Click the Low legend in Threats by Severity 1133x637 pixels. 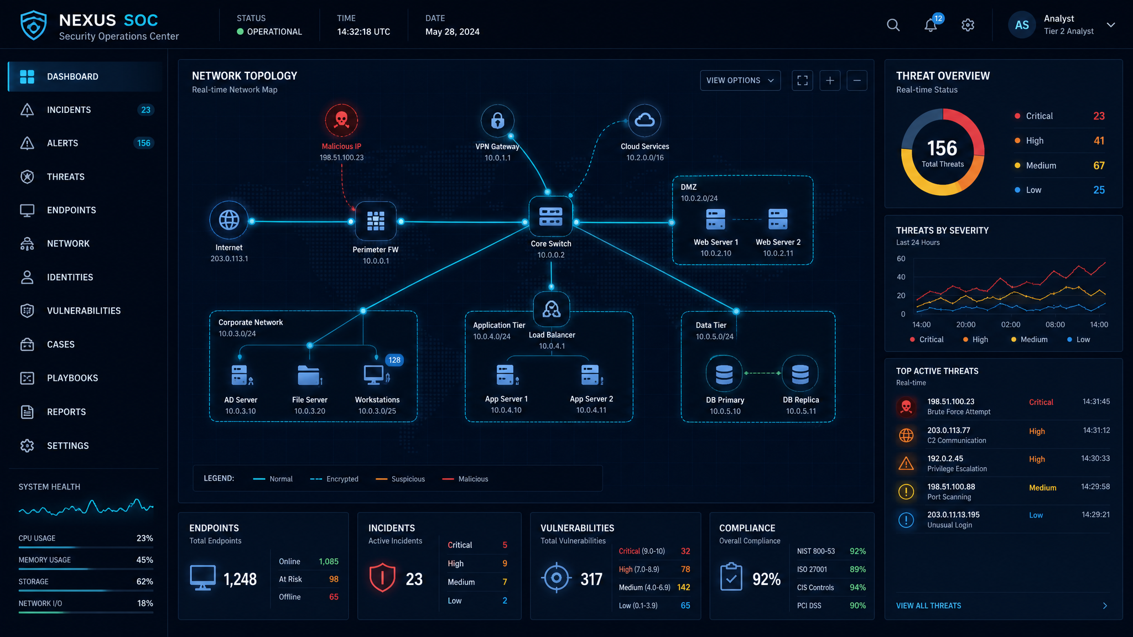(x=1078, y=340)
